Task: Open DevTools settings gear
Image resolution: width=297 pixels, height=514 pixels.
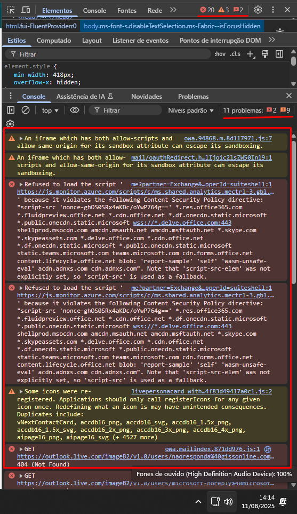Action: tap(258, 10)
